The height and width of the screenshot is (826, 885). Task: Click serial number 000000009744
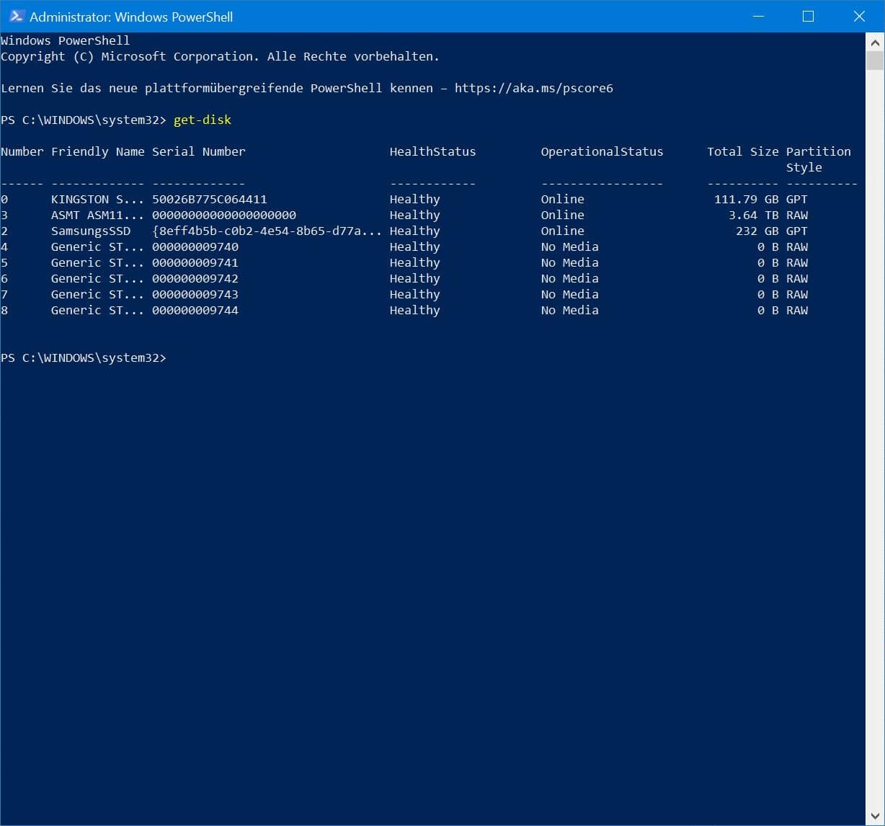coord(195,310)
